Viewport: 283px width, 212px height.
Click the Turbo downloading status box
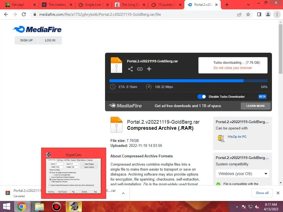(x=233, y=65)
